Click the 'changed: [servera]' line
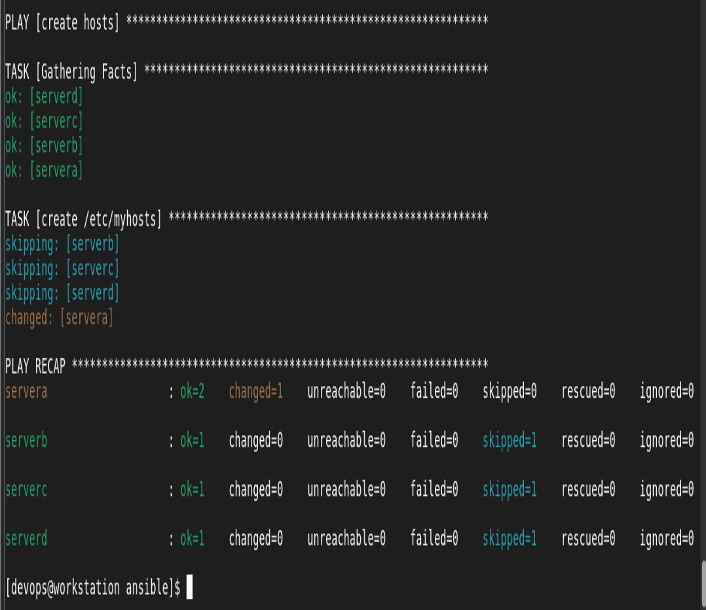706x610 pixels. [59, 318]
